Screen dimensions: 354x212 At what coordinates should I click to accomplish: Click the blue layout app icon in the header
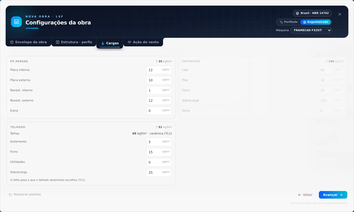16,22
